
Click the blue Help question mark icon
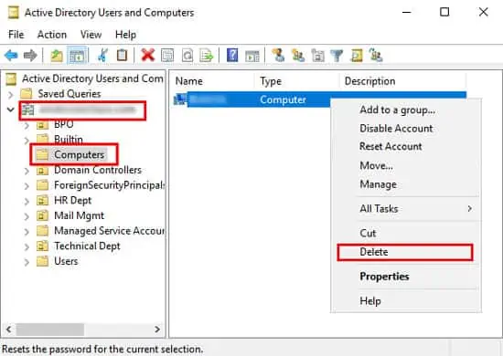[232, 55]
